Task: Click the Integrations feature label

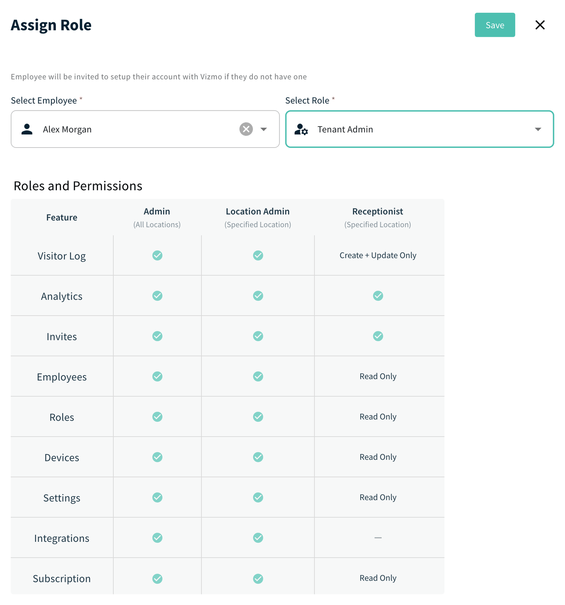Action: pyautogui.click(x=62, y=538)
